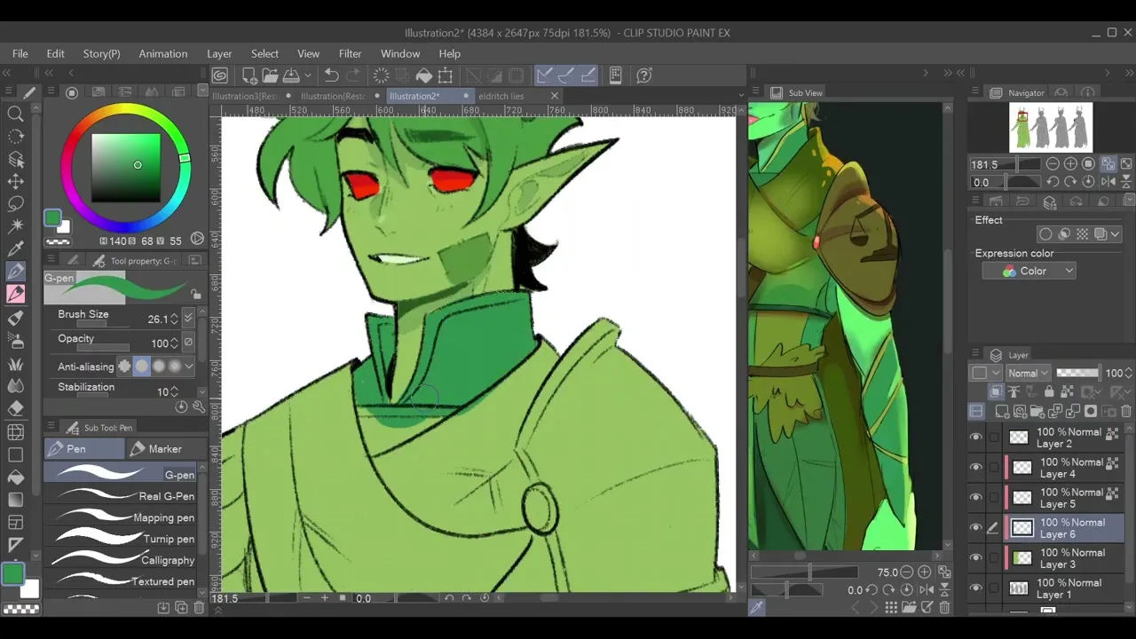This screenshot has height=639, width=1136.
Task: Select the weak anti-aliasing option
Action: tap(142, 367)
